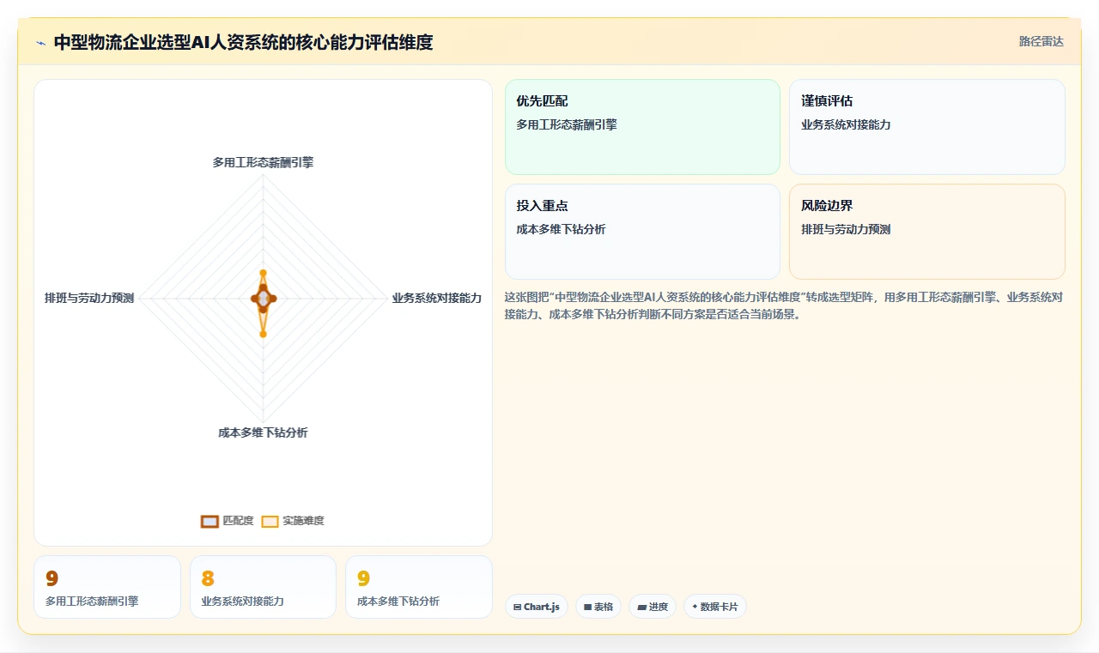Click the radar axis label 成本多维下钻分析
The image size is (1099, 653).
pyautogui.click(x=263, y=432)
